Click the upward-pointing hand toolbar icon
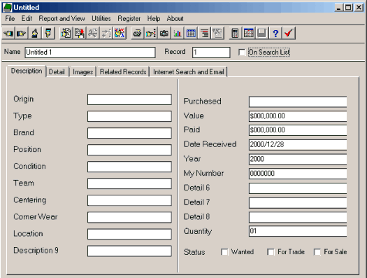The width and height of the screenshot is (367, 278). 35,34
